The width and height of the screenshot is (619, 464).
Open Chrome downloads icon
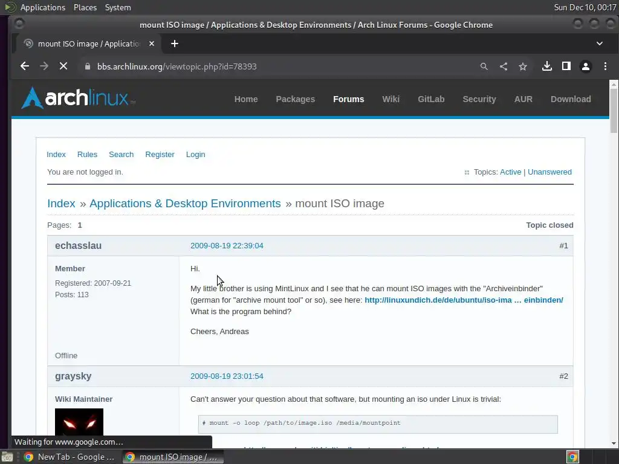[x=546, y=66]
